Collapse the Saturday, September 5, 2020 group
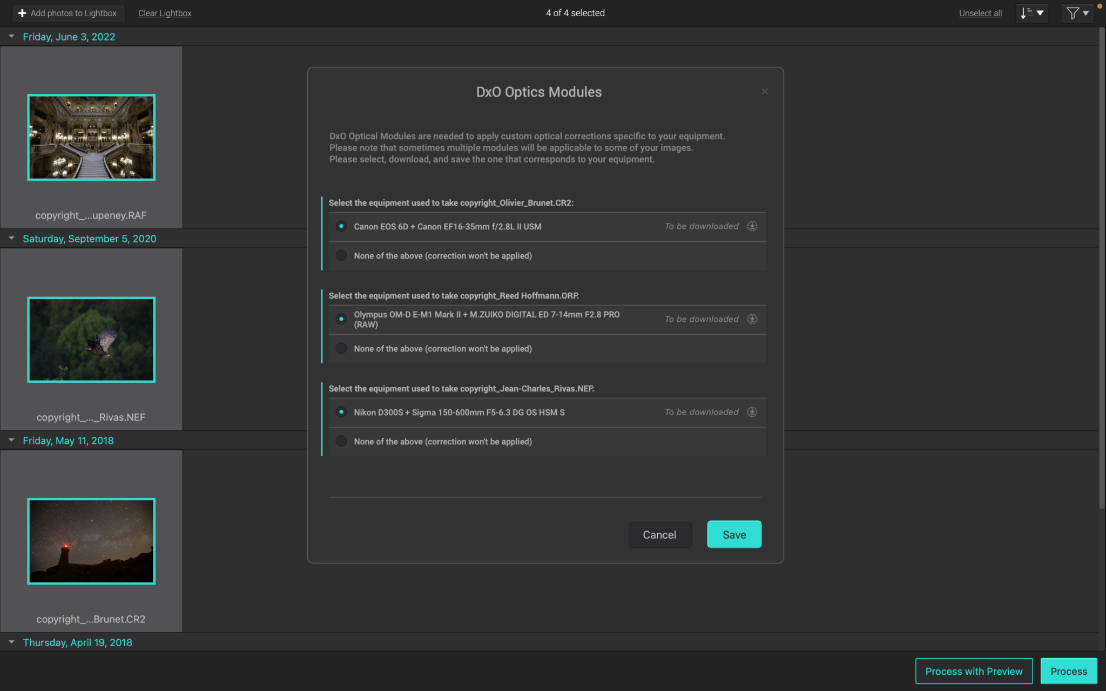 coord(11,238)
